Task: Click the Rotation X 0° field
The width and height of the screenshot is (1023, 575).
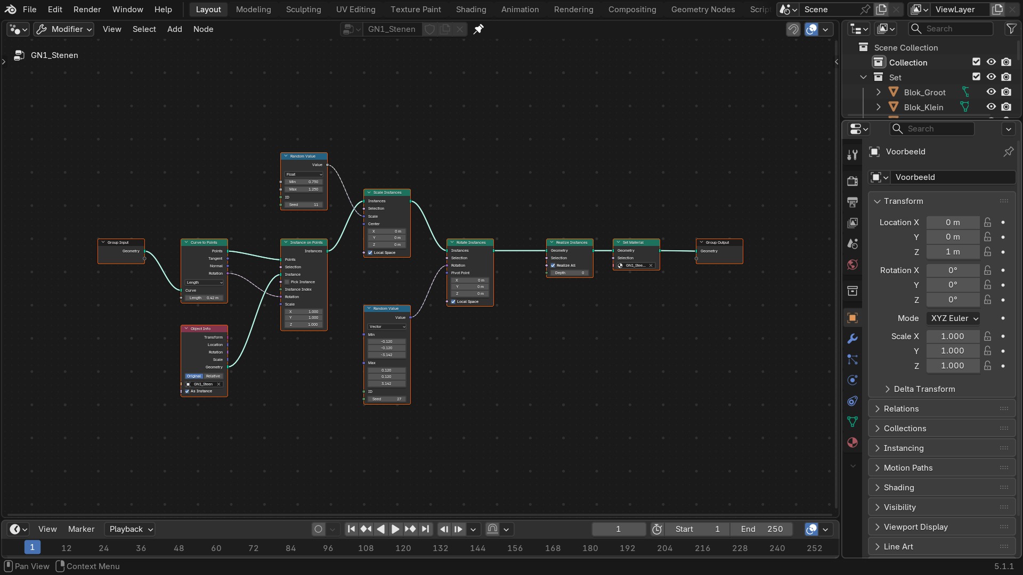Action: pos(953,270)
